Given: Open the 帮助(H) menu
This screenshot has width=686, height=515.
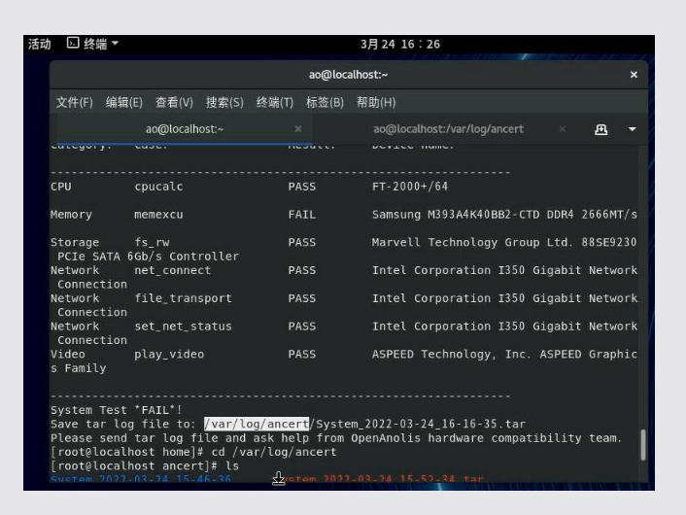Looking at the screenshot, I should (x=376, y=102).
